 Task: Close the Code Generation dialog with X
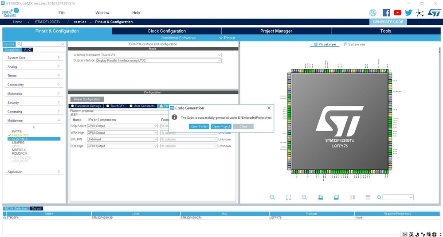(269, 108)
